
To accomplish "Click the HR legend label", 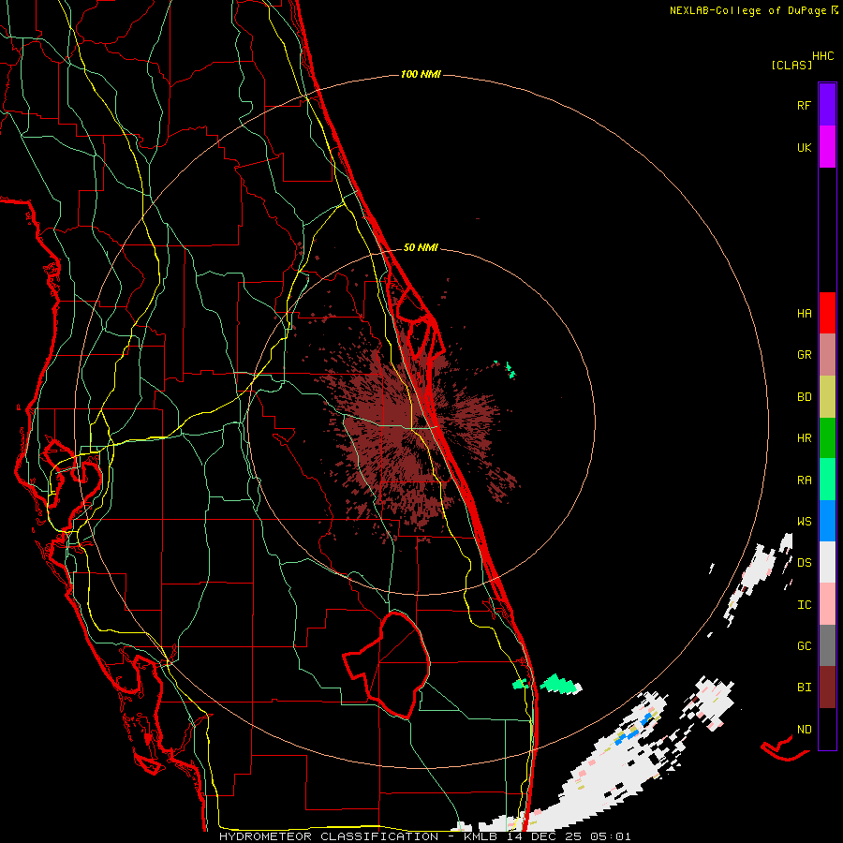I will (x=804, y=438).
